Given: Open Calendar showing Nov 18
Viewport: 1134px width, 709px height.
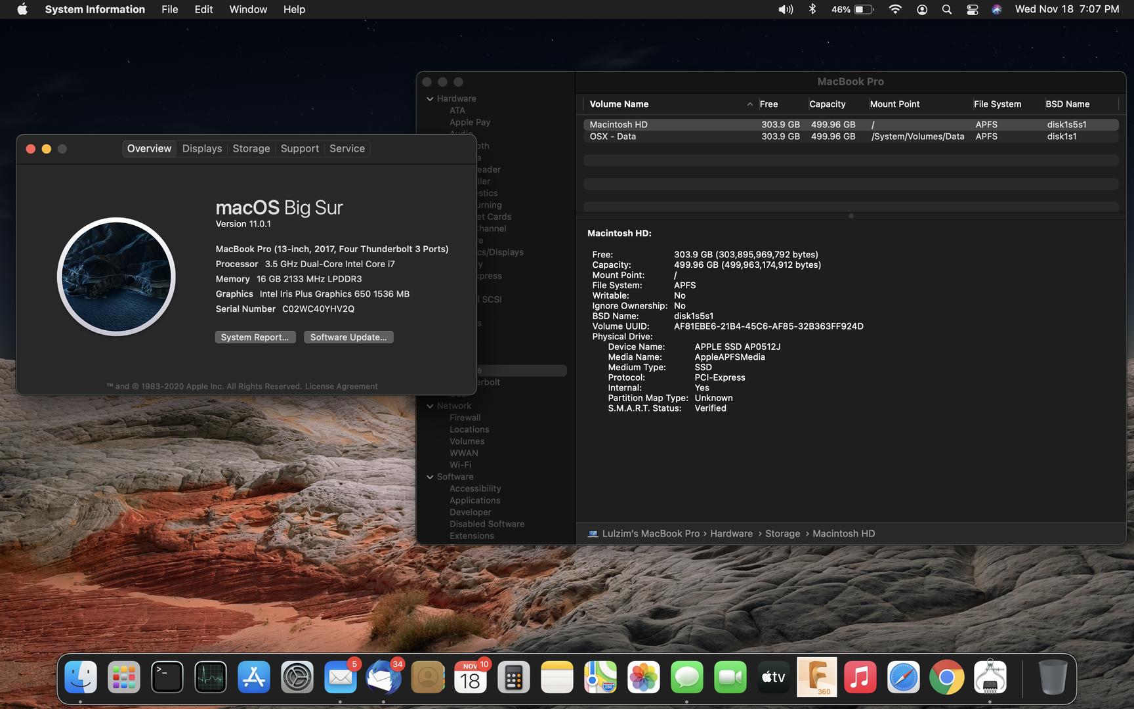Looking at the screenshot, I should [471, 677].
